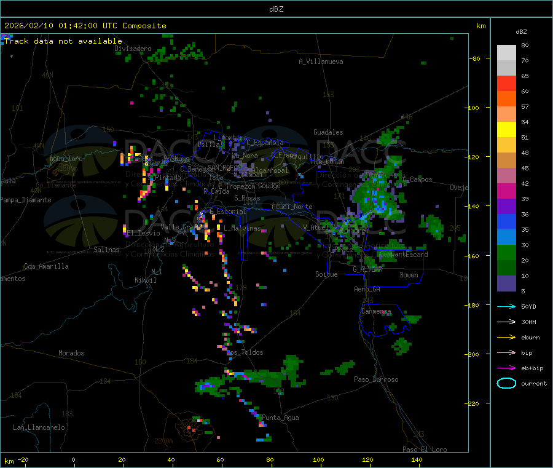Click the 'Aero_GA' map label
Viewport: 553px width, 468px height.
(367, 289)
